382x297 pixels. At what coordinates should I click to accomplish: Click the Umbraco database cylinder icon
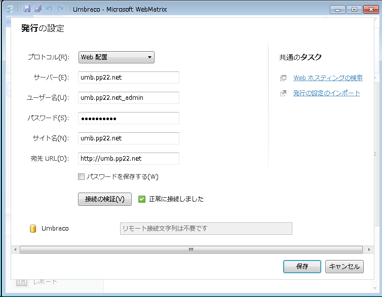pyautogui.click(x=33, y=229)
